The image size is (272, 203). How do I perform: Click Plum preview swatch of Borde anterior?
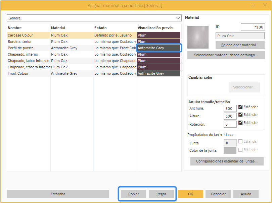pyautogui.click(x=158, y=42)
